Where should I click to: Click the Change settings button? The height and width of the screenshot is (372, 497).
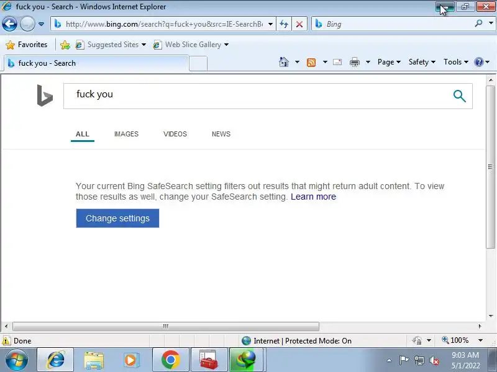coord(117,218)
